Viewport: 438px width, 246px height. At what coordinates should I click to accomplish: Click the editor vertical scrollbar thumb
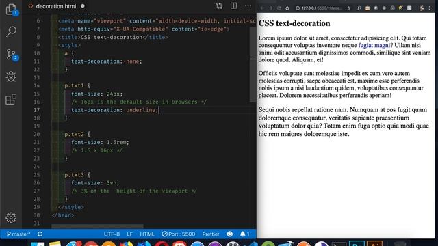point(253,64)
